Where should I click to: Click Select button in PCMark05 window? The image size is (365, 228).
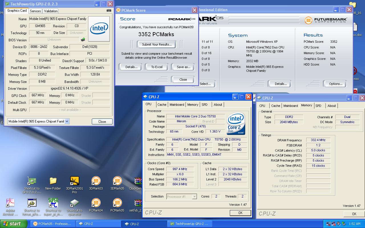pos(205,84)
